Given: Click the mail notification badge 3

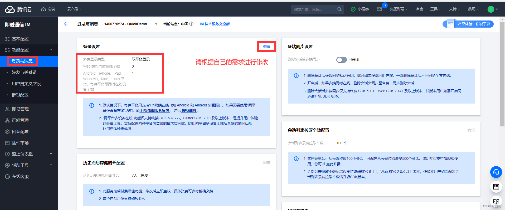Looking at the screenshot, I should pyautogui.click(x=385, y=5).
